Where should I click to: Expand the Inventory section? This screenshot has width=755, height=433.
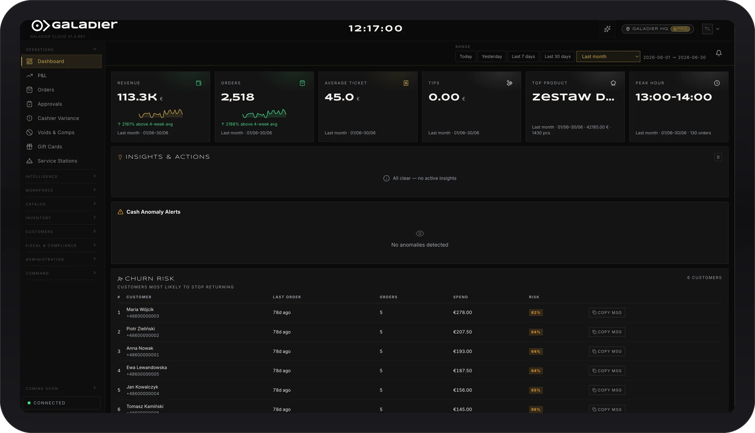[61, 218]
